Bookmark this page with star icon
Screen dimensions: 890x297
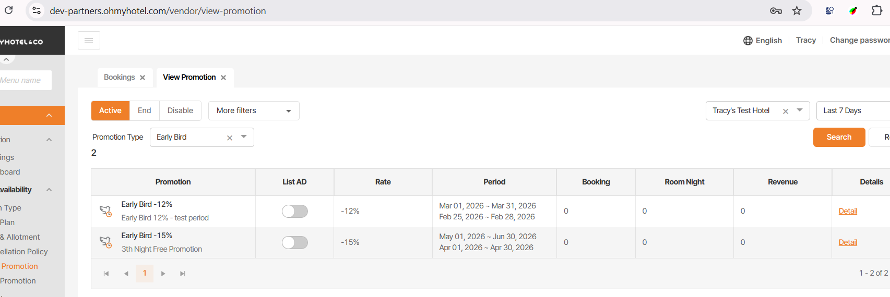coord(797,11)
